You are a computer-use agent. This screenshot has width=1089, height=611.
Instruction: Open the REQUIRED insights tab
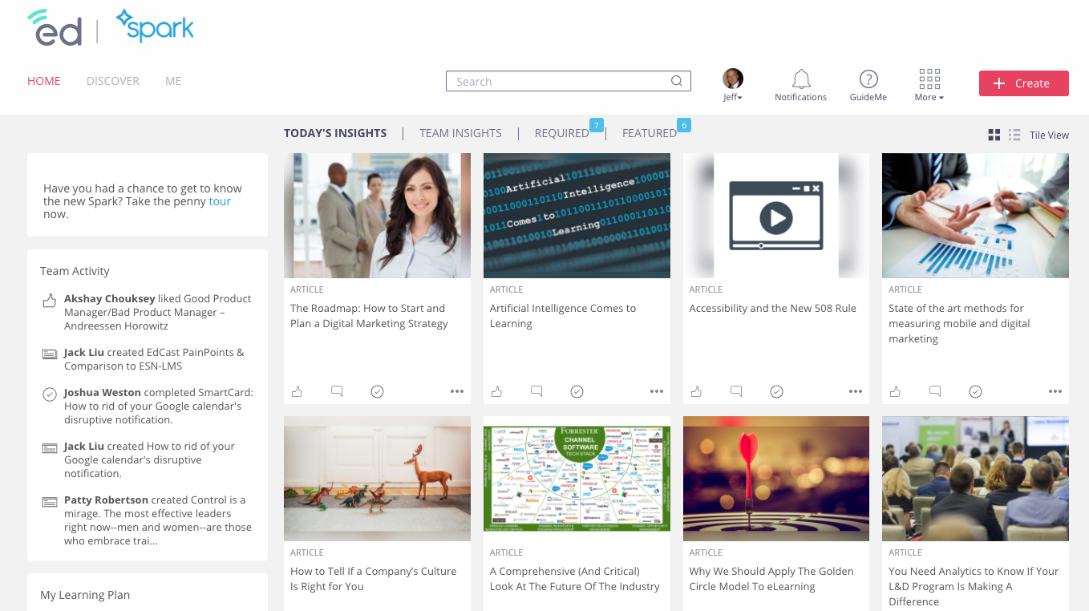pos(563,132)
